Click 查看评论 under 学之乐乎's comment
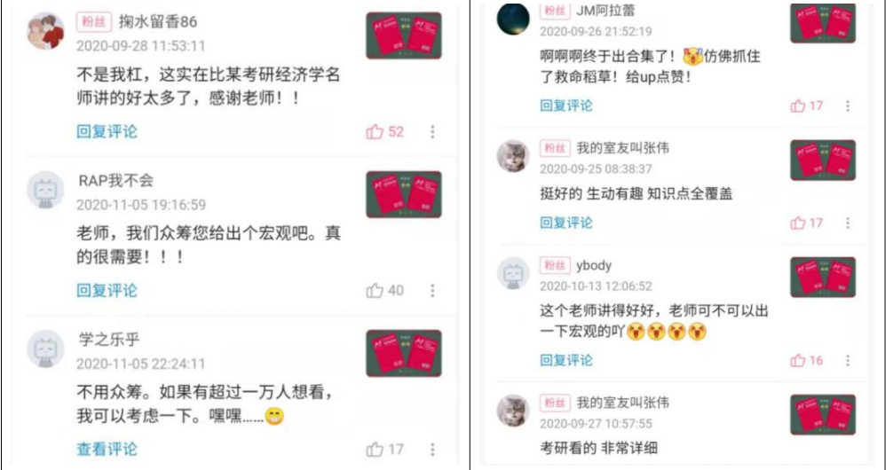The width and height of the screenshot is (893, 470). coord(107,449)
